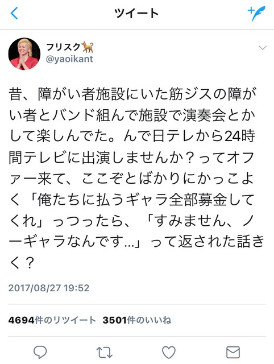Open the tweet options chevron menu
This screenshot has width=274, height=364.
pos(263,48)
